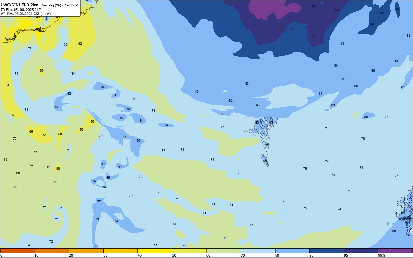Click the legend tick label '20'
This screenshot has width=413, height=258.
tap(71, 255)
